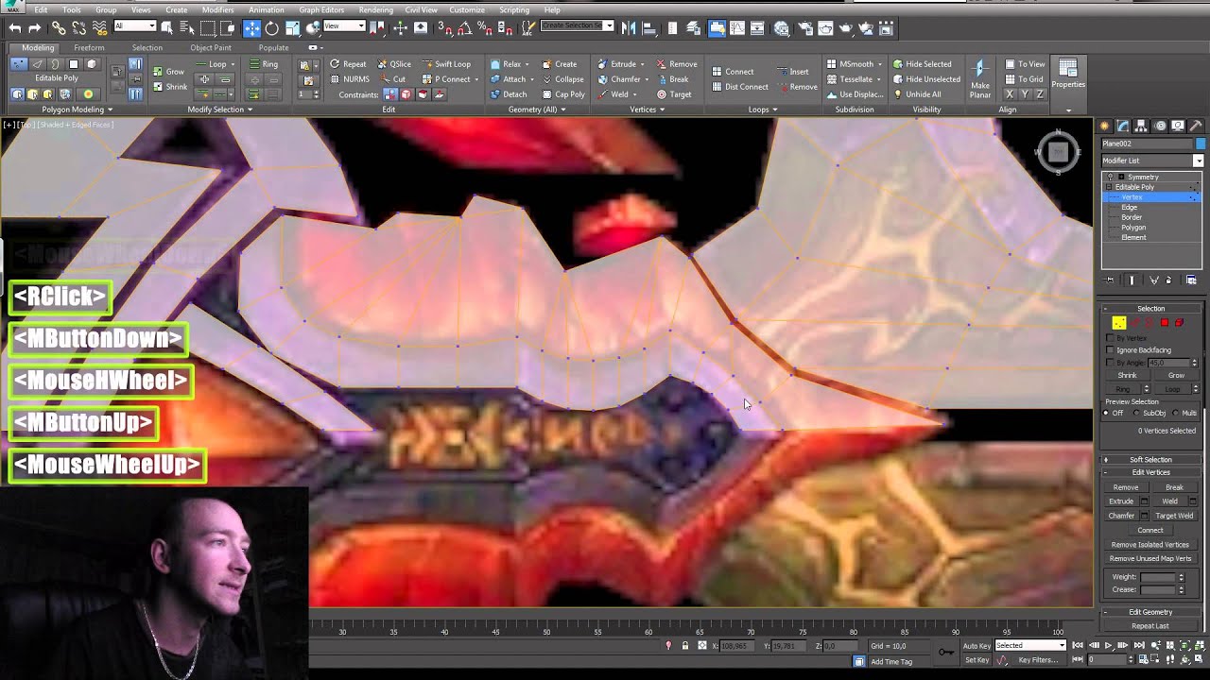Open the Graph Editors menu
Screen dimensions: 1210x680
321,9
